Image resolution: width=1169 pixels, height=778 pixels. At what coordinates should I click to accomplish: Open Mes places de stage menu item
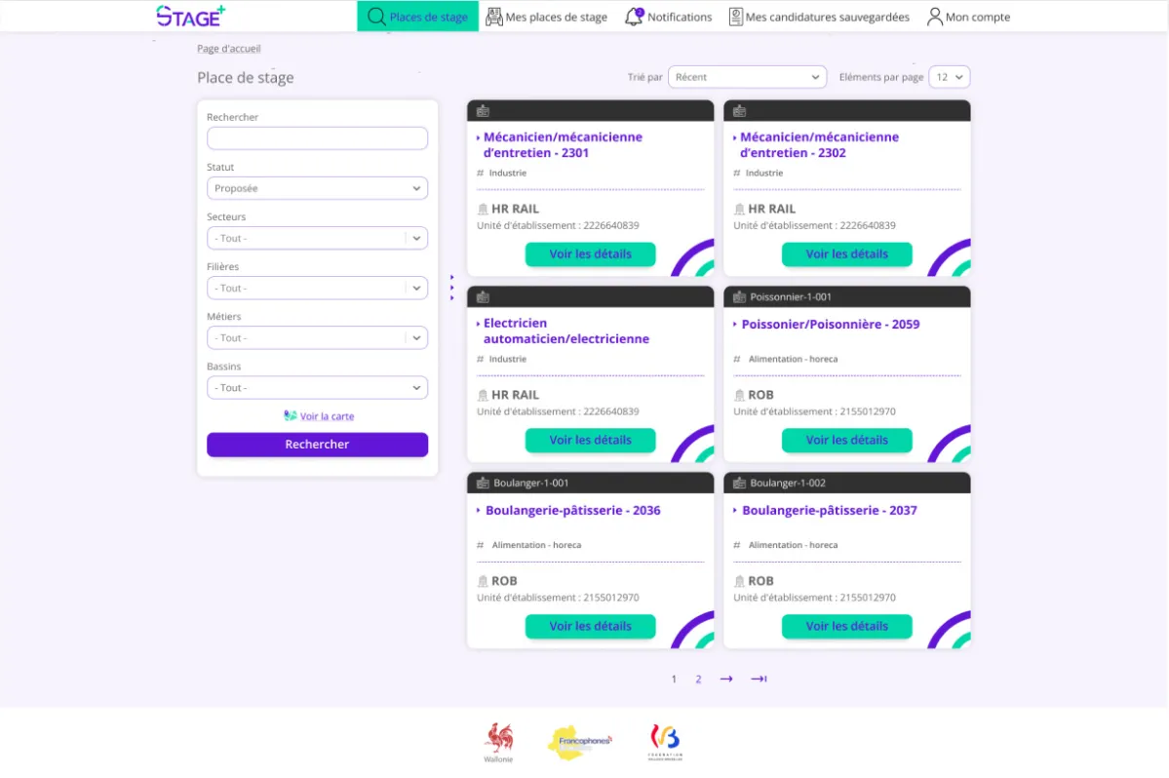pos(546,17)
